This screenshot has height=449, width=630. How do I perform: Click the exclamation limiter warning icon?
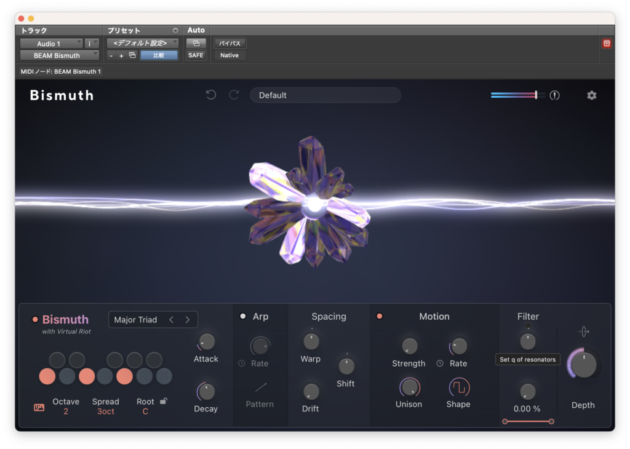(554, 95)
